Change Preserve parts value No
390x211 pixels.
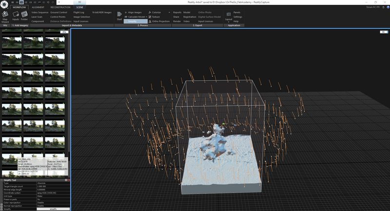coord(53,199)
